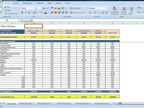Expand the Name Box dropdown
Viewport: 144px width, 108px height.
coord(19,20)
